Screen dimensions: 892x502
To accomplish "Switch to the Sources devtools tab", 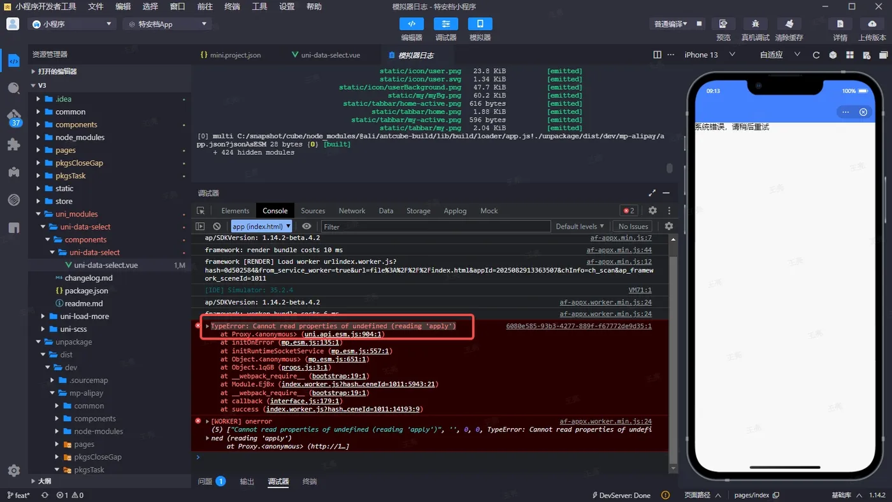I will (x=313, y=211).
